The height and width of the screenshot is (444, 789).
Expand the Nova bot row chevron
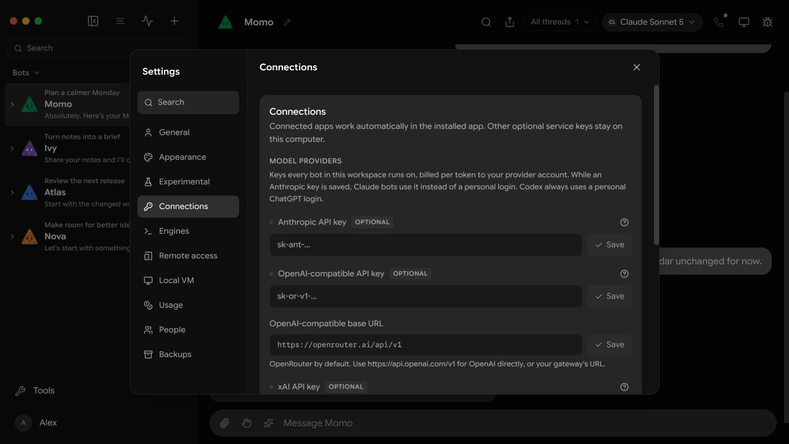tap(12, 236)
